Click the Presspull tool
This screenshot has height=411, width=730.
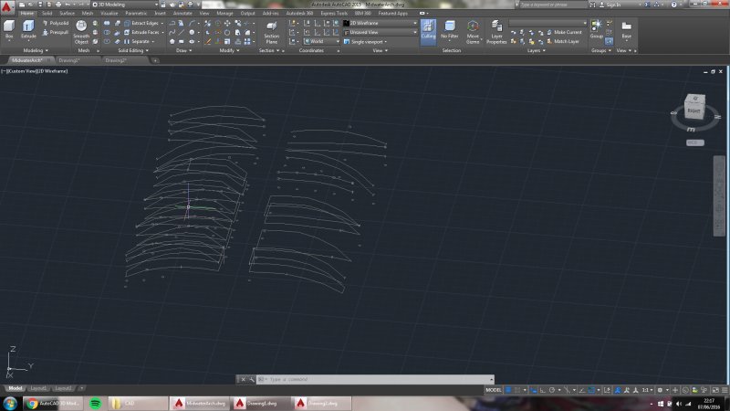point(56,32)
